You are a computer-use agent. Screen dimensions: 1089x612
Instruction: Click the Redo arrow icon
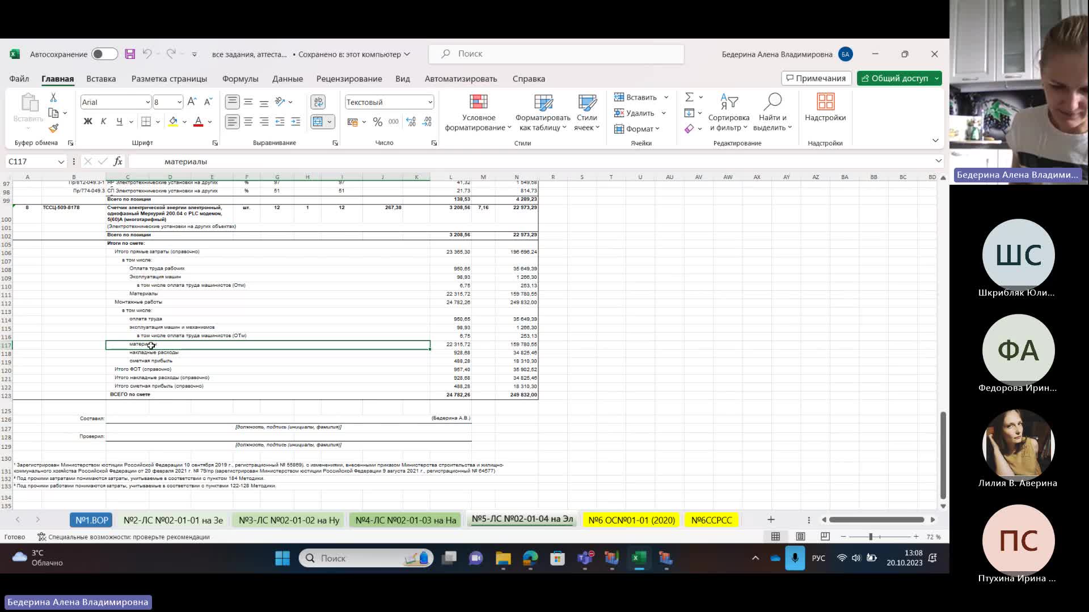[171, 54]
